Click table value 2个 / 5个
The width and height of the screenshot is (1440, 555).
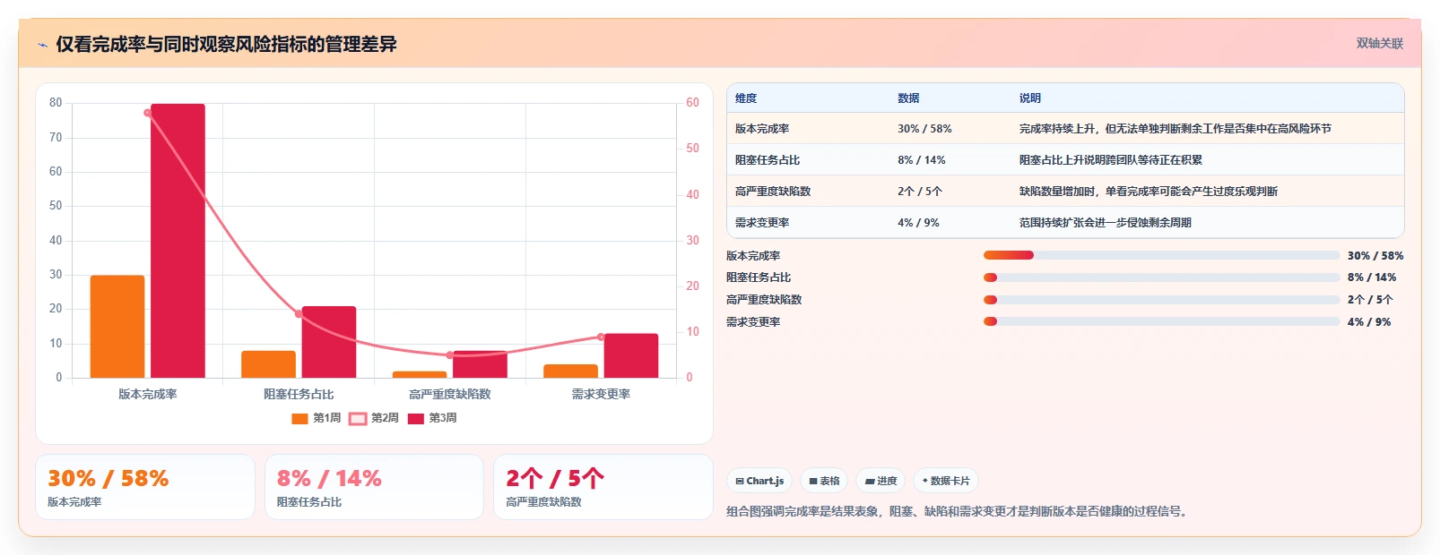tap(920, 192)
